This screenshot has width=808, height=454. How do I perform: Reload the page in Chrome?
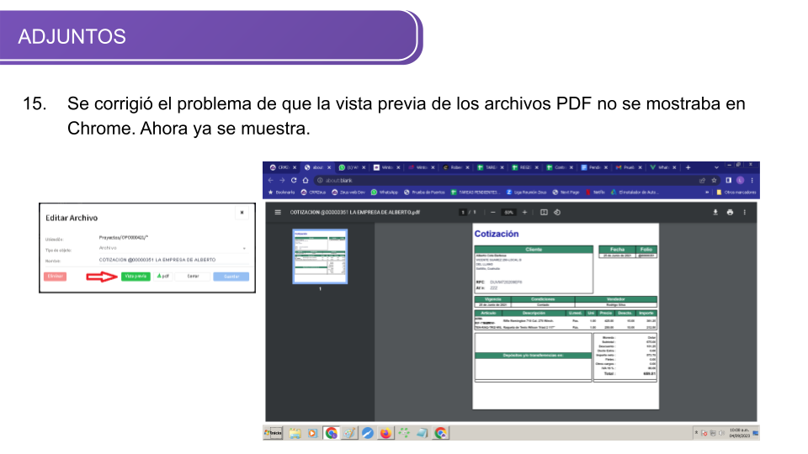tap(294, 180)
